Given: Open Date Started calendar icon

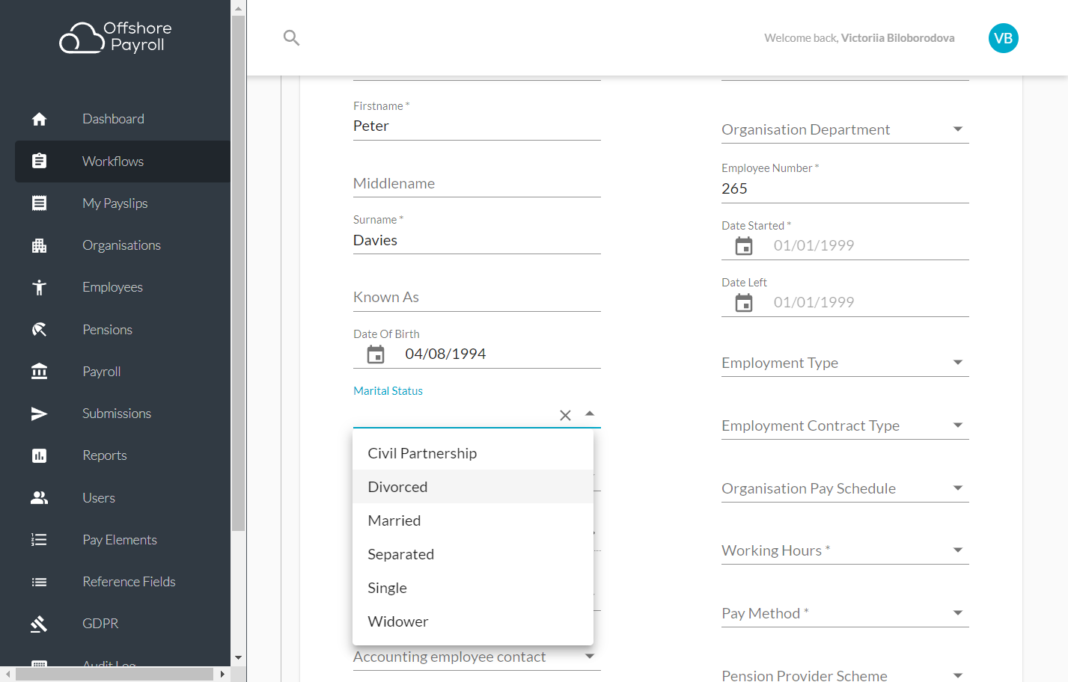Looking at the screenshot, I should [x=744, y=245].
